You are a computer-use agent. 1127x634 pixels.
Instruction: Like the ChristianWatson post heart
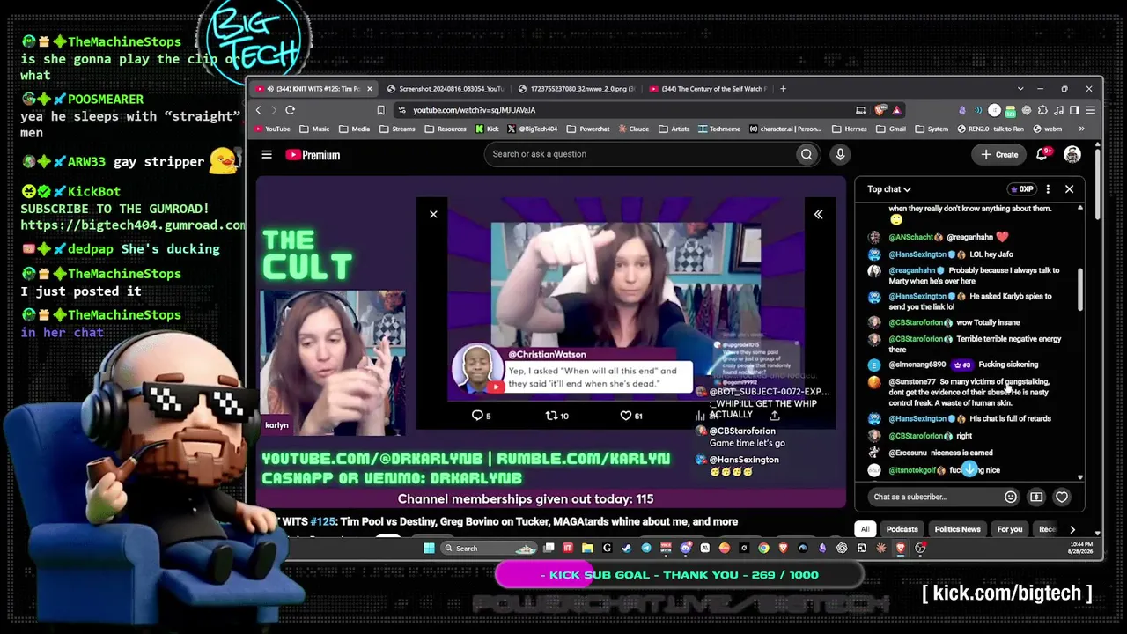pyautogui.click(x=632, y=416)
